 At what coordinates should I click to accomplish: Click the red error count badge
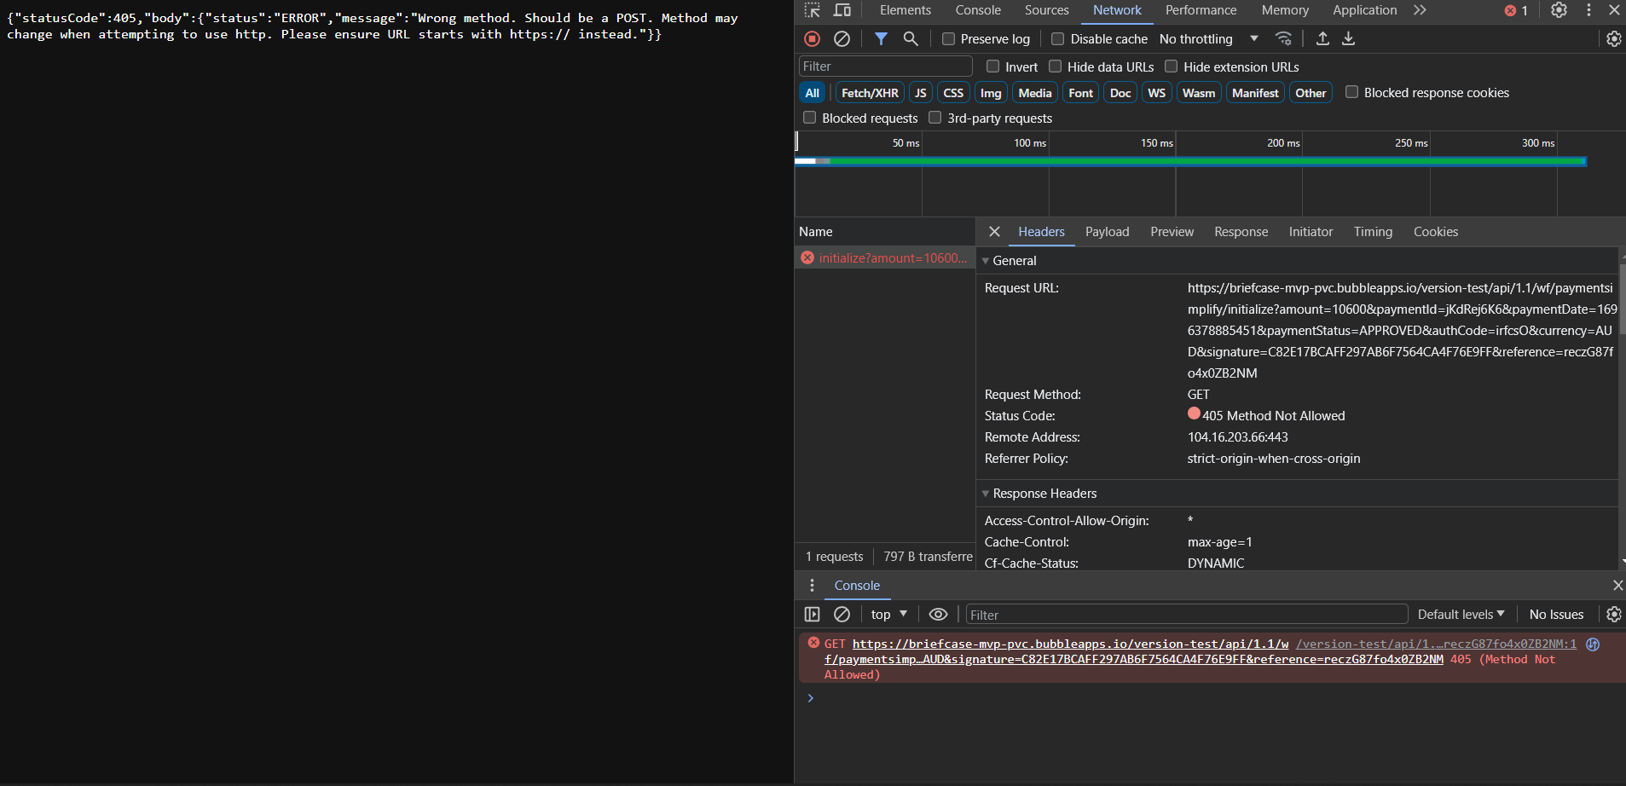coord(1516,10)
